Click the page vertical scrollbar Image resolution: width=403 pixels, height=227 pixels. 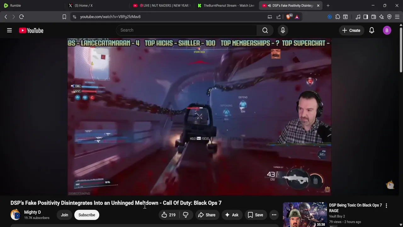tap(401, 50)
